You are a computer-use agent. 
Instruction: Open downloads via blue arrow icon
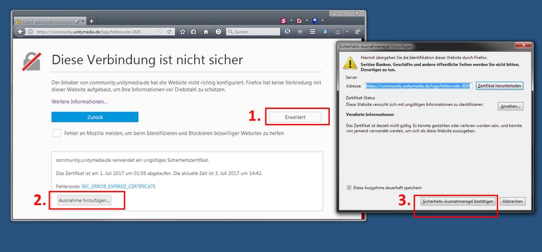325,32
